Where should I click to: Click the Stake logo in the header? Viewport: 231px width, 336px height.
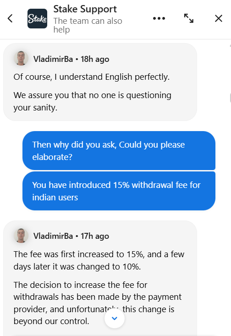pyautogui.click(x=37, y=19)
